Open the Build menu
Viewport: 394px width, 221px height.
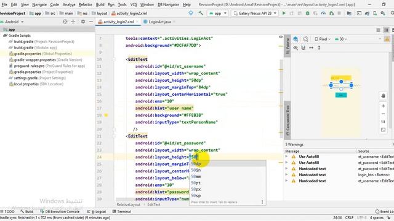point(100,4)
